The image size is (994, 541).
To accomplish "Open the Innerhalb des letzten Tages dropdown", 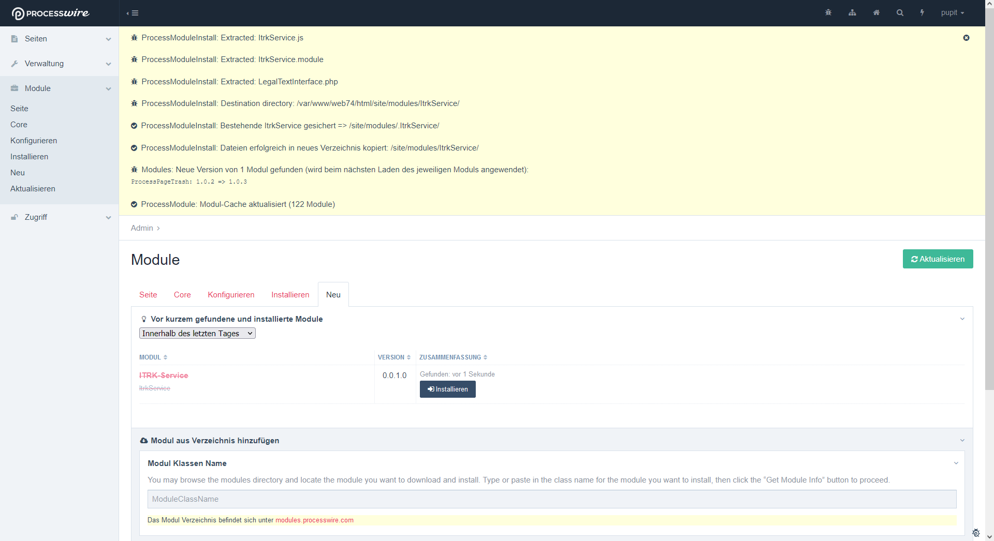I will (197, 334).
